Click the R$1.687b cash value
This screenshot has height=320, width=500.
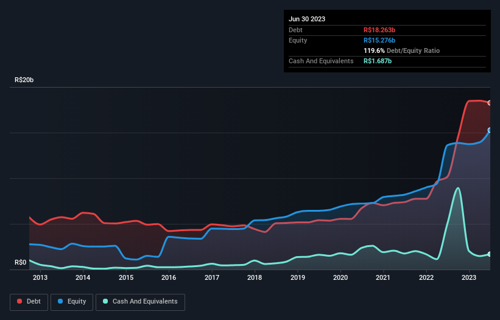click(x=378, y=61)
